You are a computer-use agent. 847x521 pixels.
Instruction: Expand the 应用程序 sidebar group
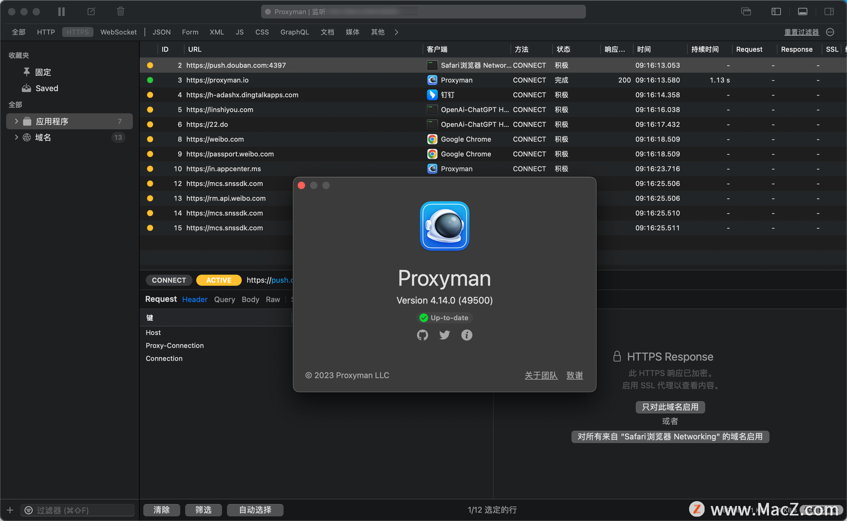point(16,121)
